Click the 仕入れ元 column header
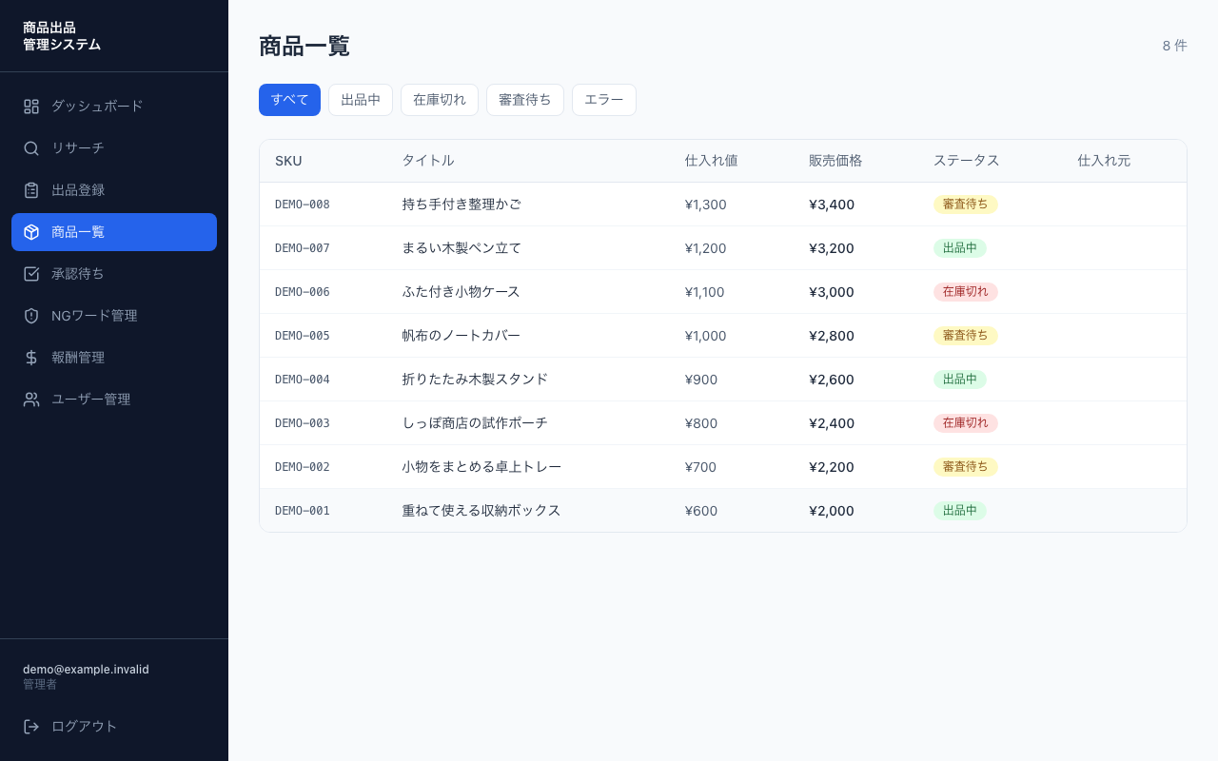This screenshot has height=761, width=1218. 1104,161
